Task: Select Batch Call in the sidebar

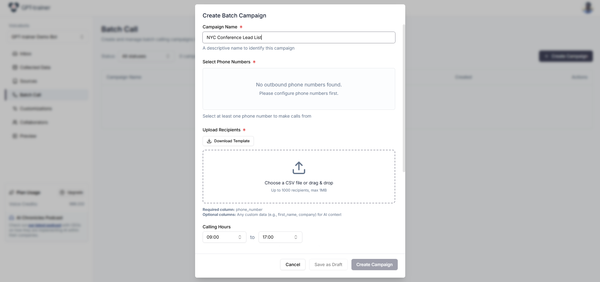Action: pos(30,95)
